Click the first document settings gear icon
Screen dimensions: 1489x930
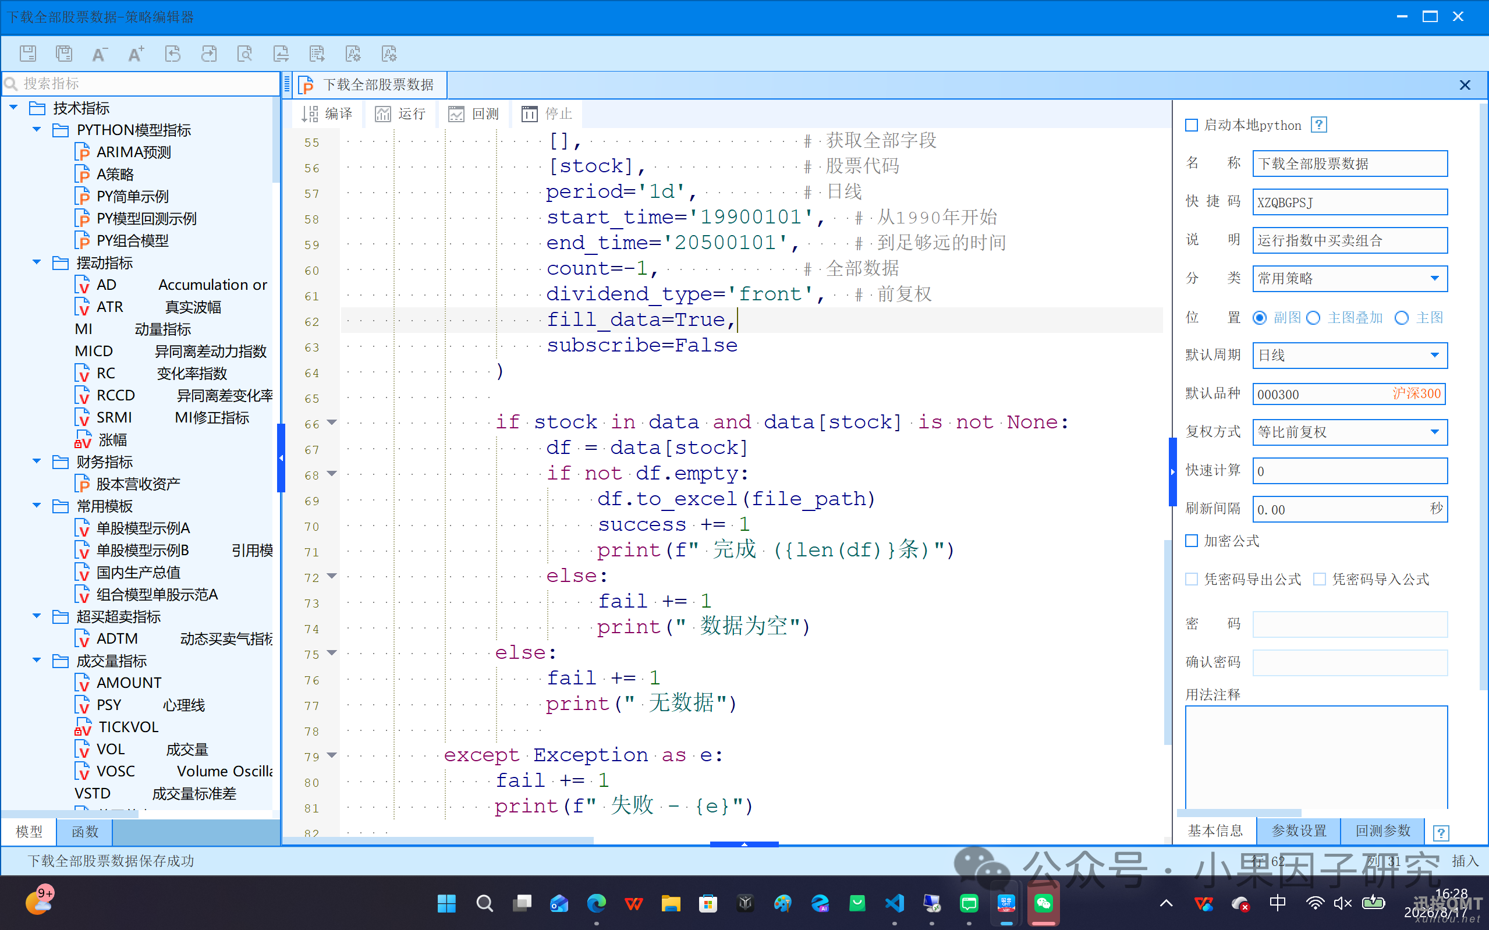[x=354, y=54]
